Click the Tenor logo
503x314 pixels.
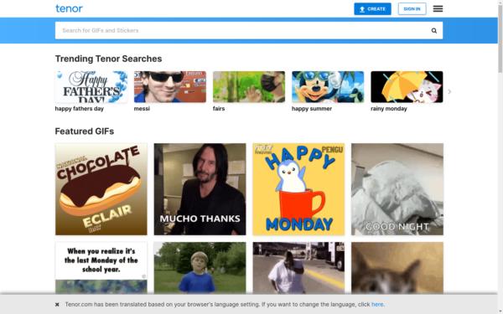[x=69, y=8]
